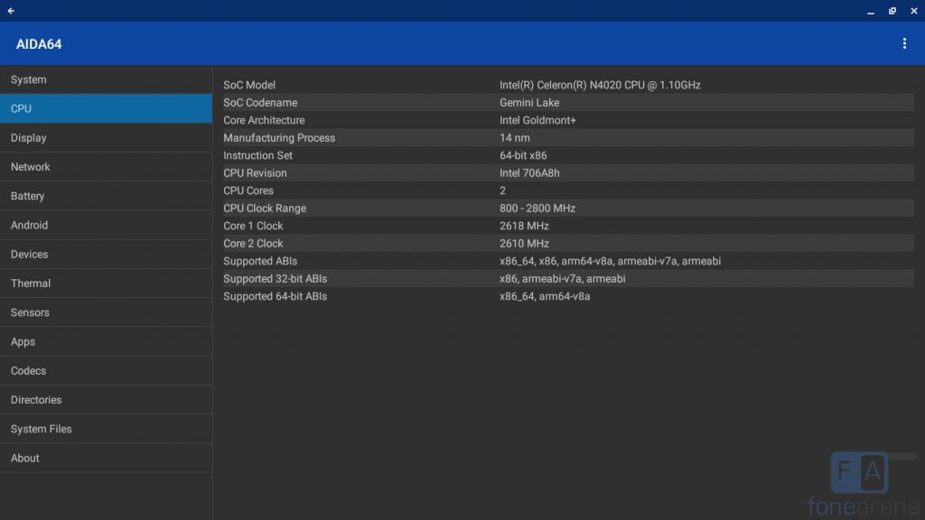View the Codecs section
Viewport: 925px width, 520px height.
pos(106,371)
